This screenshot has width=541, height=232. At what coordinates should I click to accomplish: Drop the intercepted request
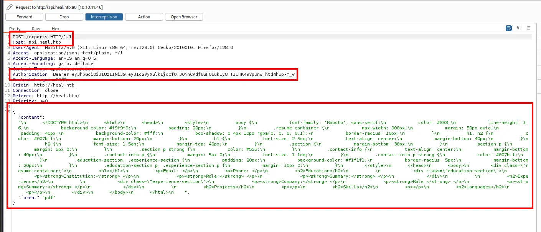tap(64, 17)
